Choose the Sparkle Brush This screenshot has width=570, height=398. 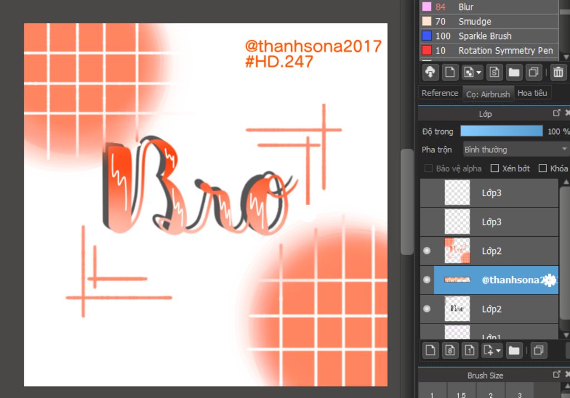point(489,36)
